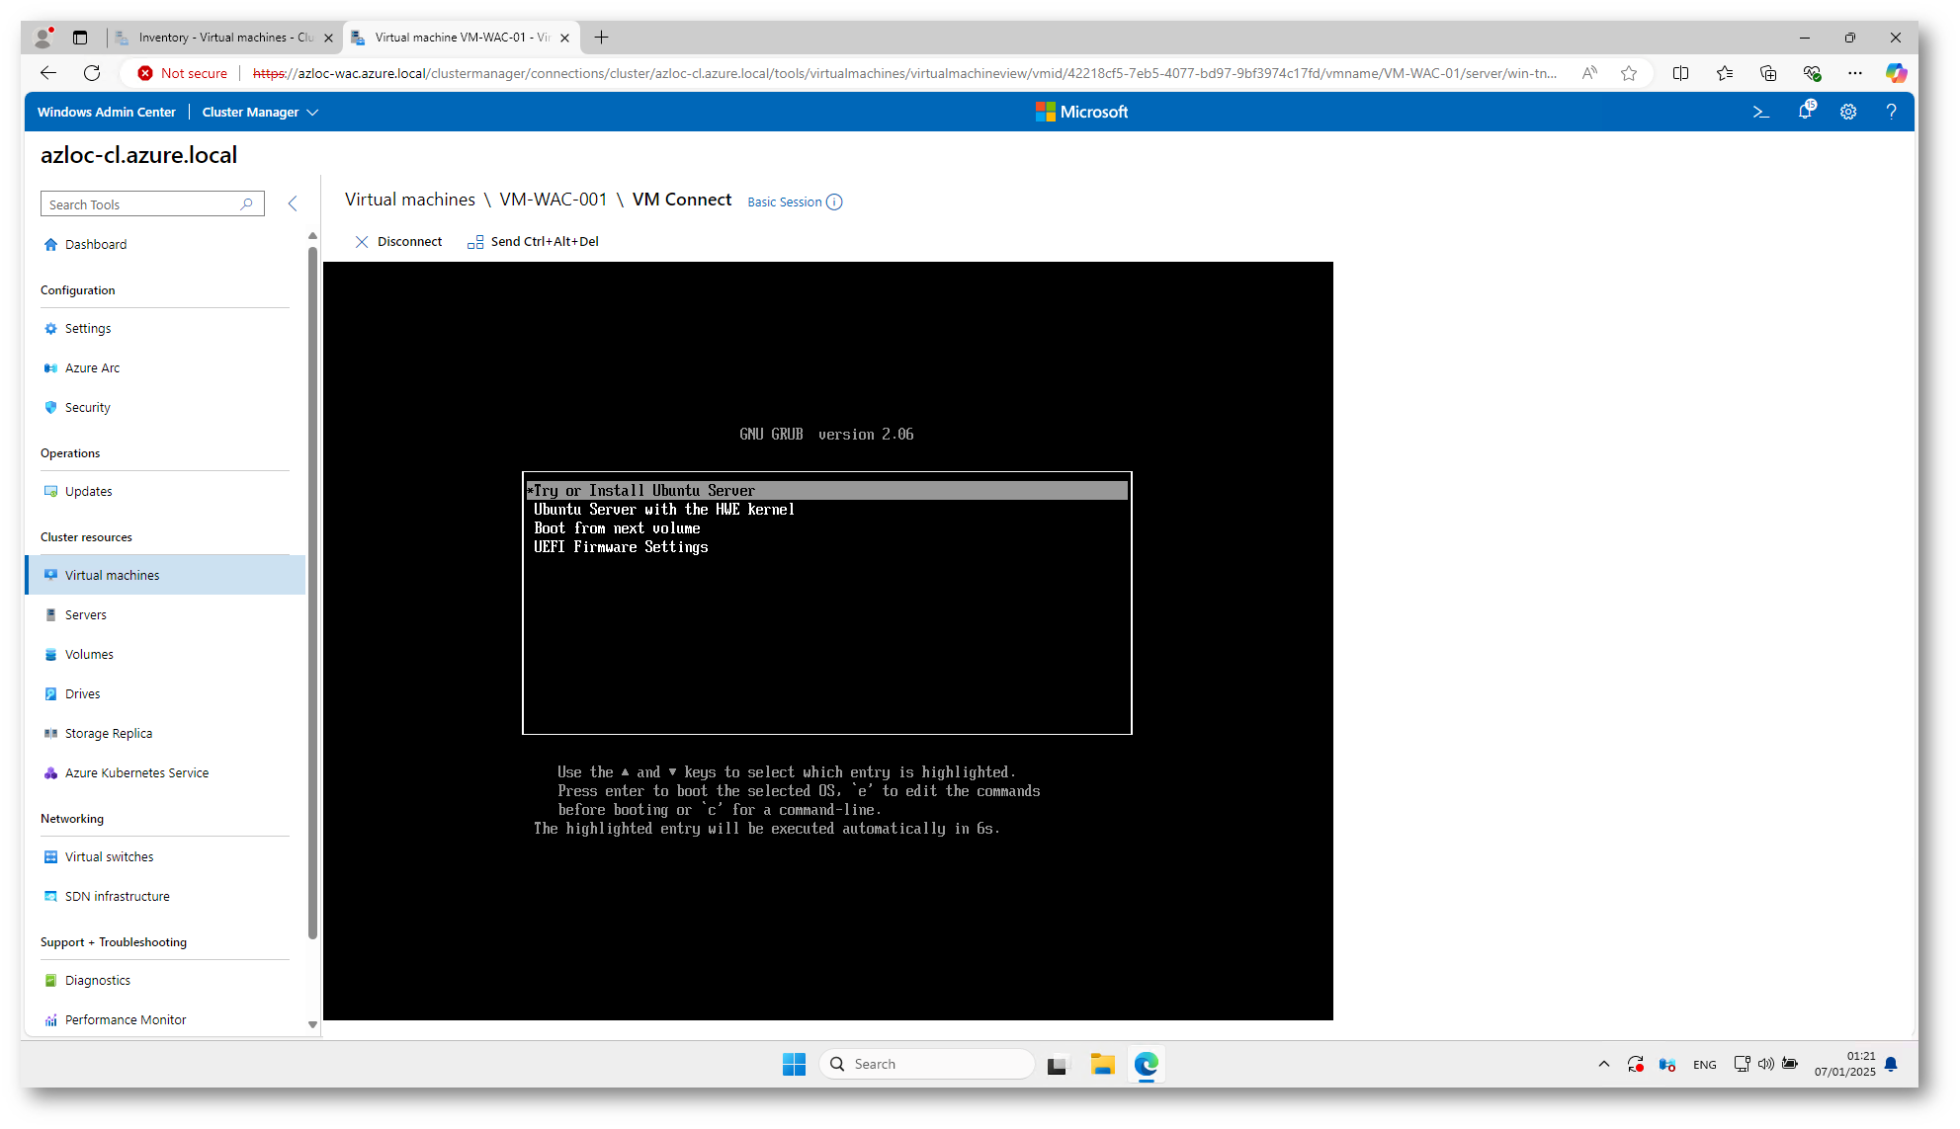This screenshot has width=1960, height=1129.
Task: Open Windows Admin Center home
Action: [x=107, y=112]
